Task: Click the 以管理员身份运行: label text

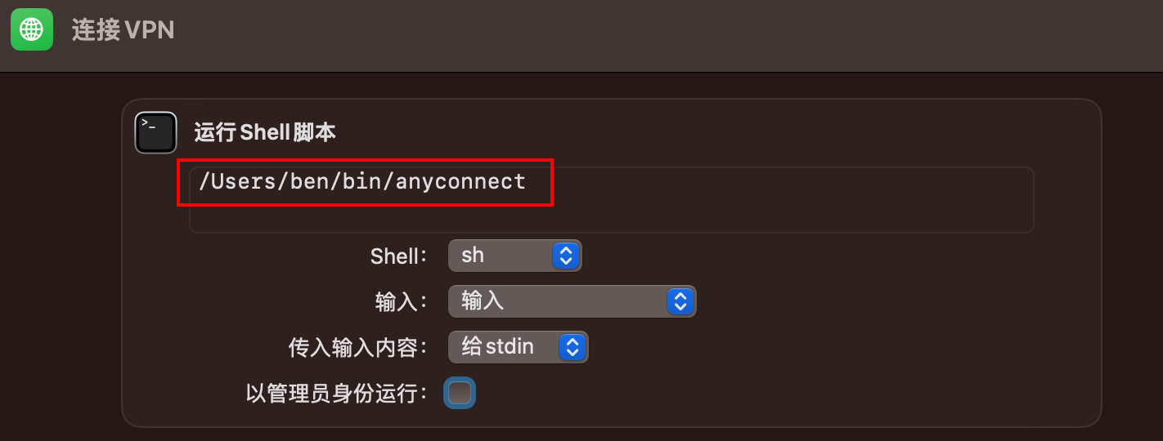Action: click(337, 394)
